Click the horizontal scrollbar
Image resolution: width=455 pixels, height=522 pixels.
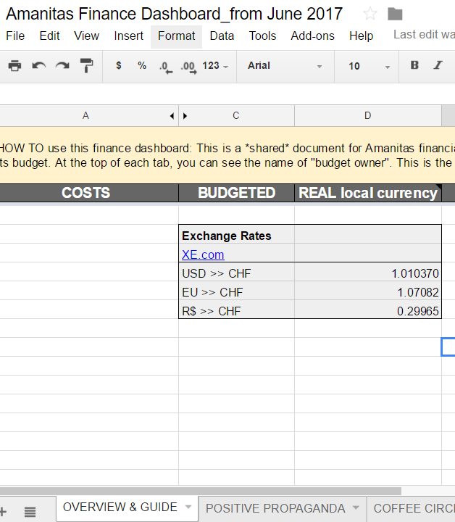[x=201, y=492]
